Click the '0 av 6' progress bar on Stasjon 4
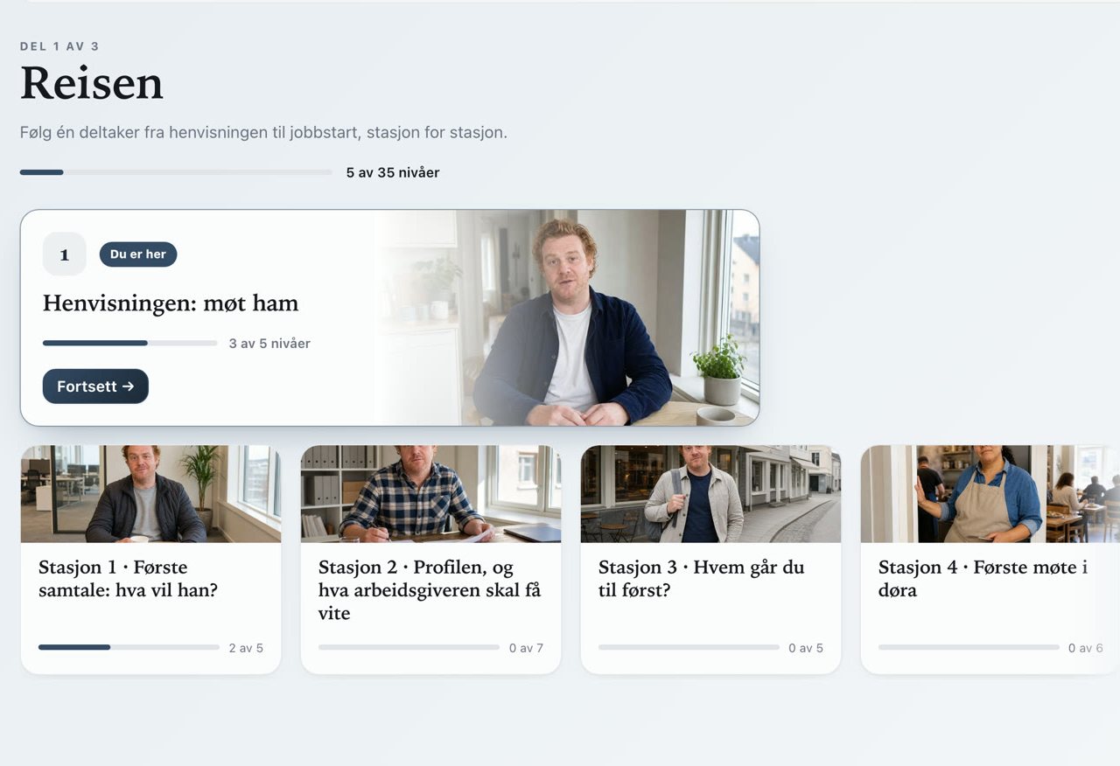1120x766 pixels. [x=969, y=647]
